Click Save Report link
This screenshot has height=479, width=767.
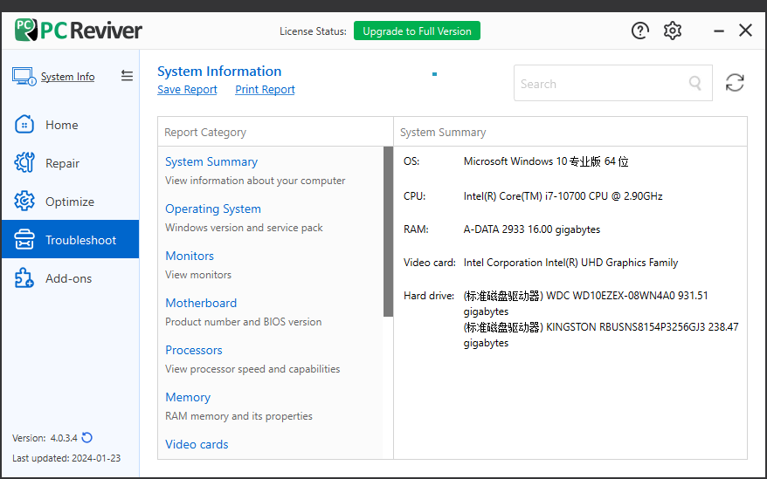point(187,90)
